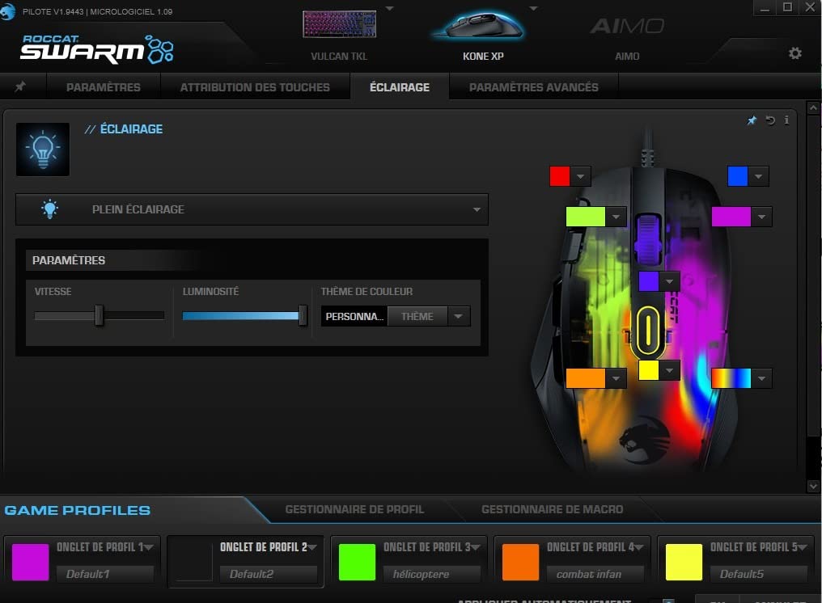
Task: Select the Default5 profile name field
Action: 759,574
